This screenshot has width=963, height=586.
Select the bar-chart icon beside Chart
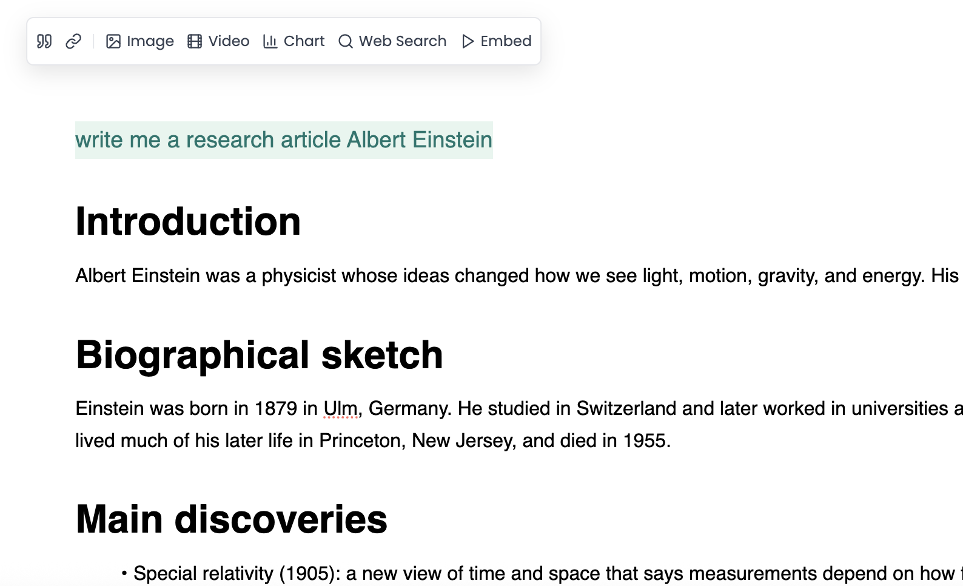point(270,41)
